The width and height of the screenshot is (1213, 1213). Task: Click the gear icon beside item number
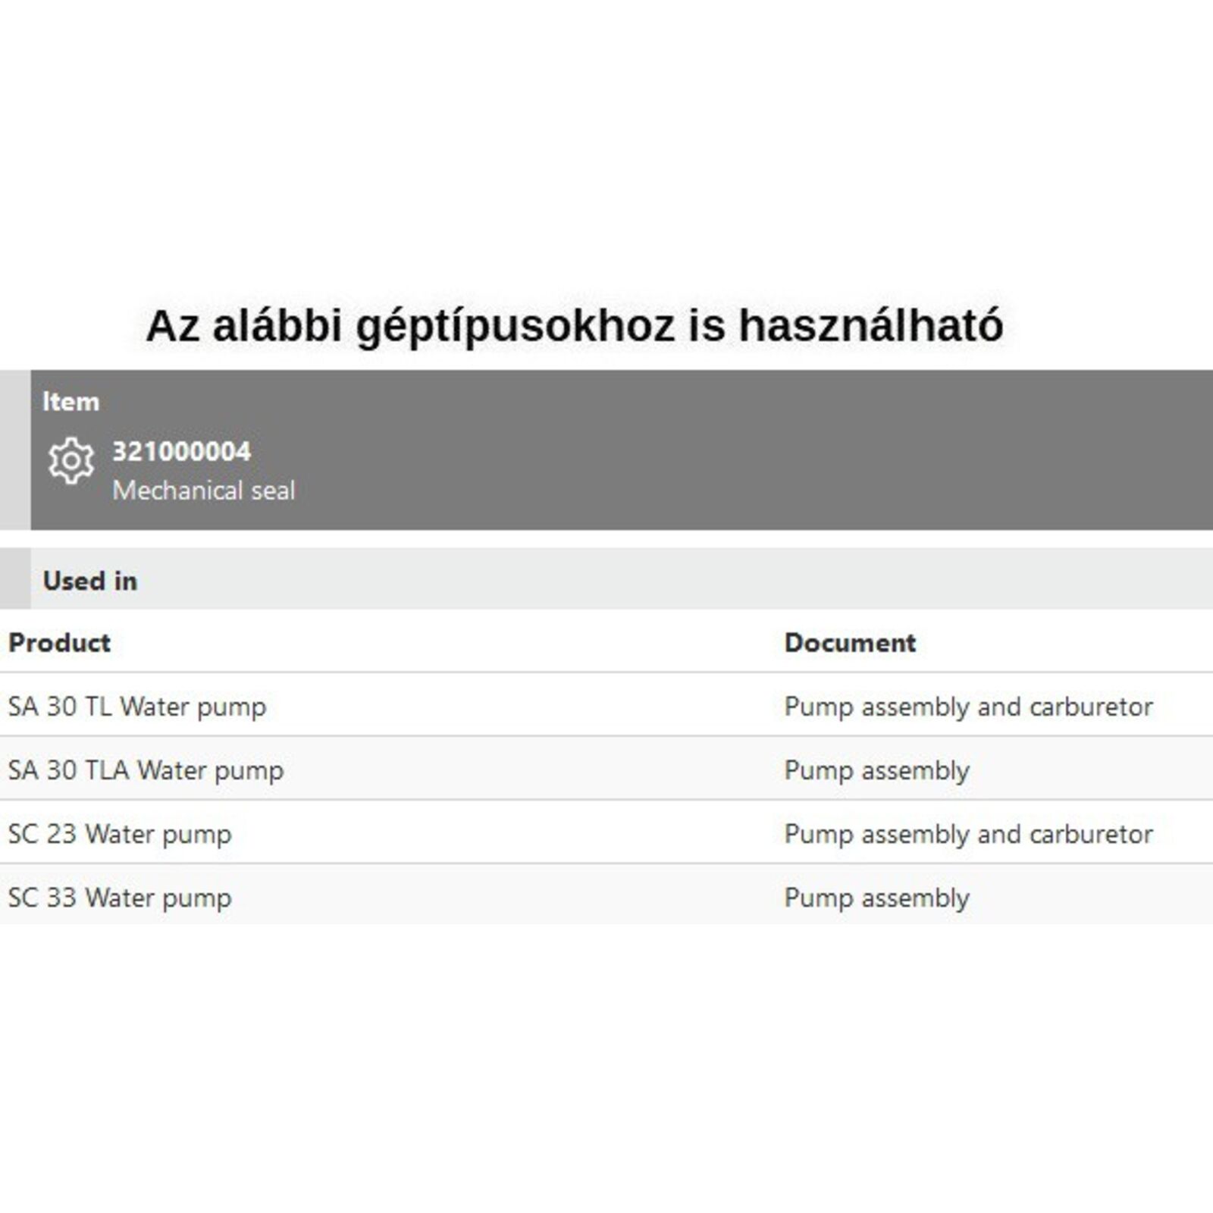pyautogui.click(x=71, y=460)
